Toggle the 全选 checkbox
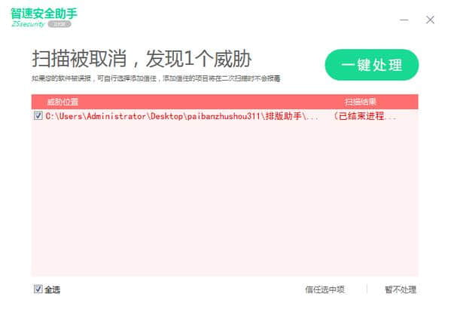This screenshot has height=309, width=451. [38, 289]
